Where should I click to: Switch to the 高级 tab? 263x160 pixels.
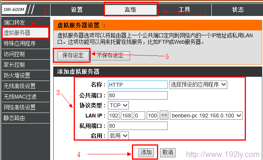(x=130, y=10)
